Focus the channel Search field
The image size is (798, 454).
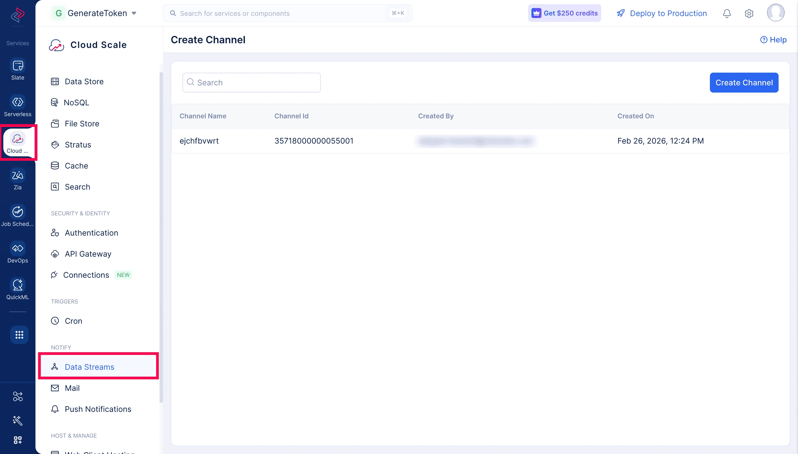[251, 83]
